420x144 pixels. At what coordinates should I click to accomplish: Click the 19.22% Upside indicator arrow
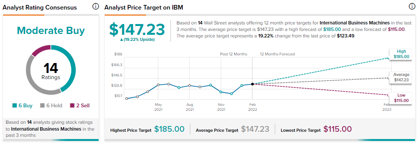(122, 40)
